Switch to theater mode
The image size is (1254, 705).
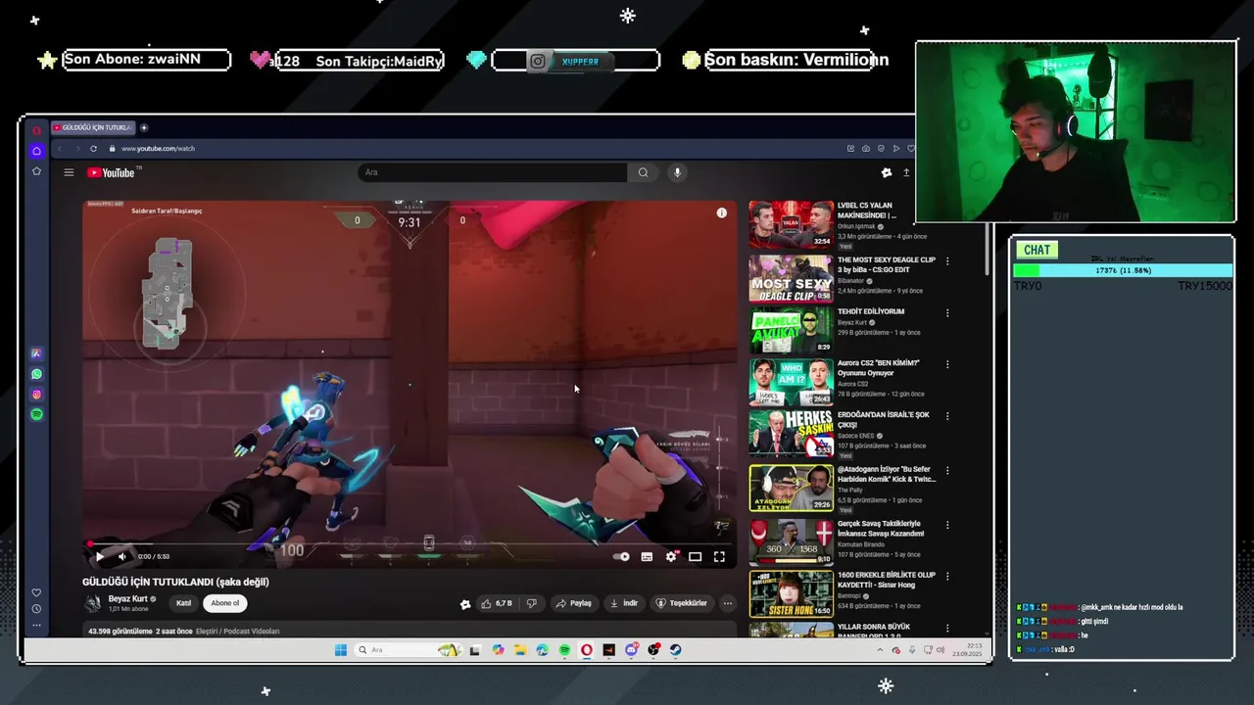coord(695,556)
